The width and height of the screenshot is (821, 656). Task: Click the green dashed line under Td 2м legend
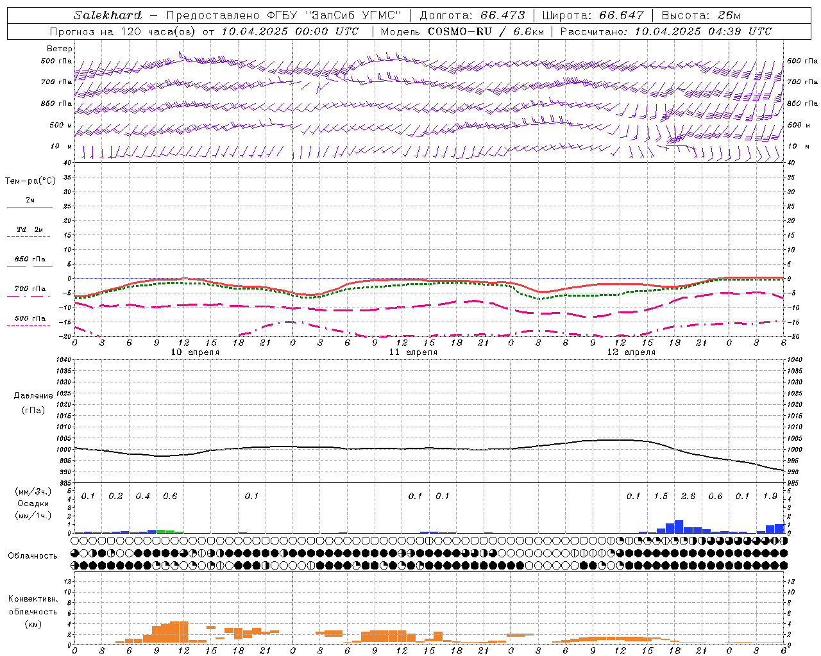[x=28, y=236]
